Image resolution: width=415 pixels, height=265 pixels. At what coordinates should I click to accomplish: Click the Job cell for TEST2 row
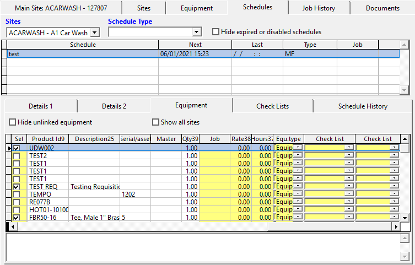point(214,156)
